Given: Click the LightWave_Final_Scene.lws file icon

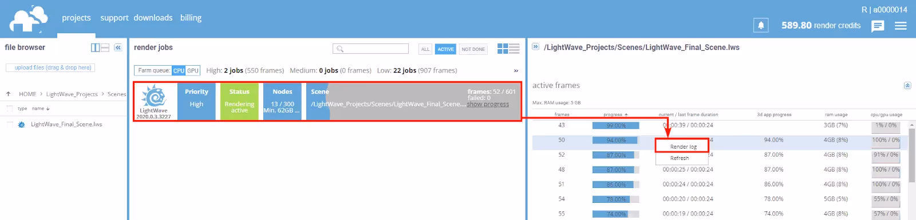Looking at the screenshot, I should click(22, 124).
